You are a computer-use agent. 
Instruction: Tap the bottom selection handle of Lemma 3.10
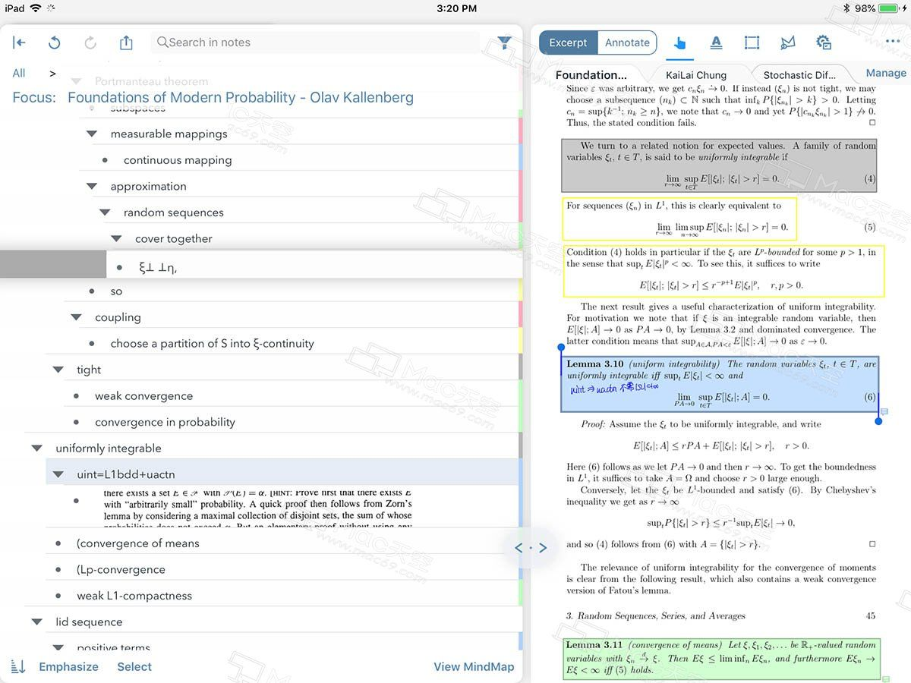point(878,420)
